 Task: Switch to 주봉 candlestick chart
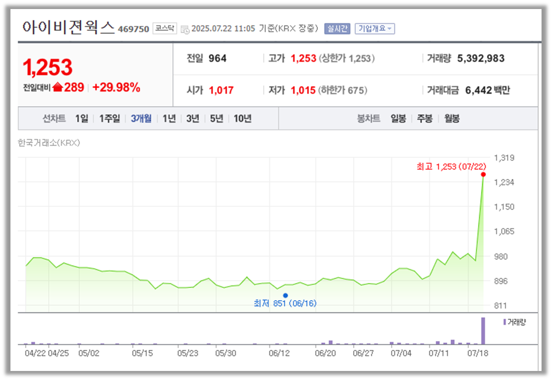tap(424, 118)
